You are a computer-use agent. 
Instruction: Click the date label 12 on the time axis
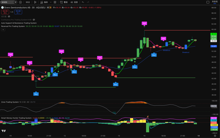pyautogui.click(x=65, y=136)
